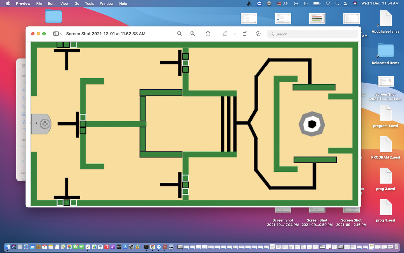Image resolution: width=404 pixels, height=253 pixels.
Task: Toggle the Preview sidebar
Action: coord(56,33)
